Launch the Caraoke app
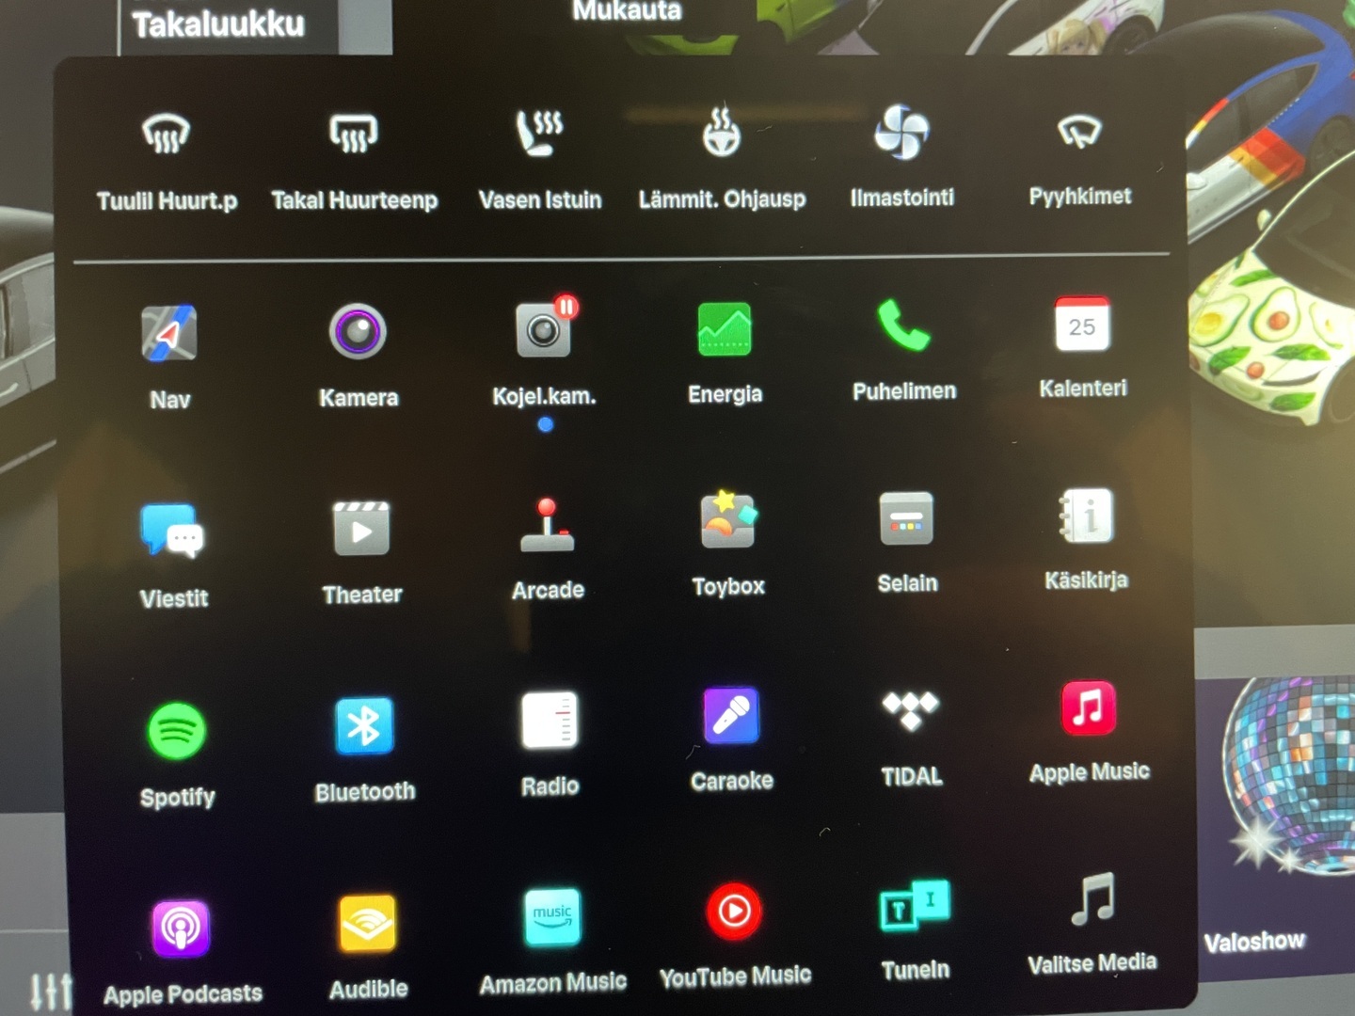Screen dimensions: 1355x1016 [x=731, y=717]
